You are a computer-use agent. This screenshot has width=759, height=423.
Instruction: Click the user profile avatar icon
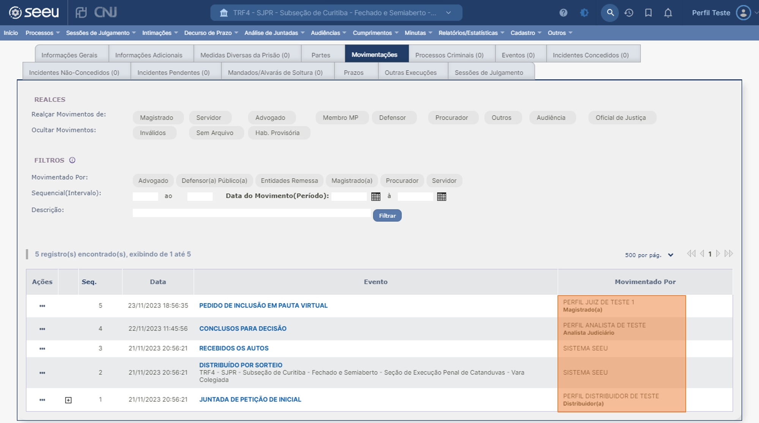743,13
